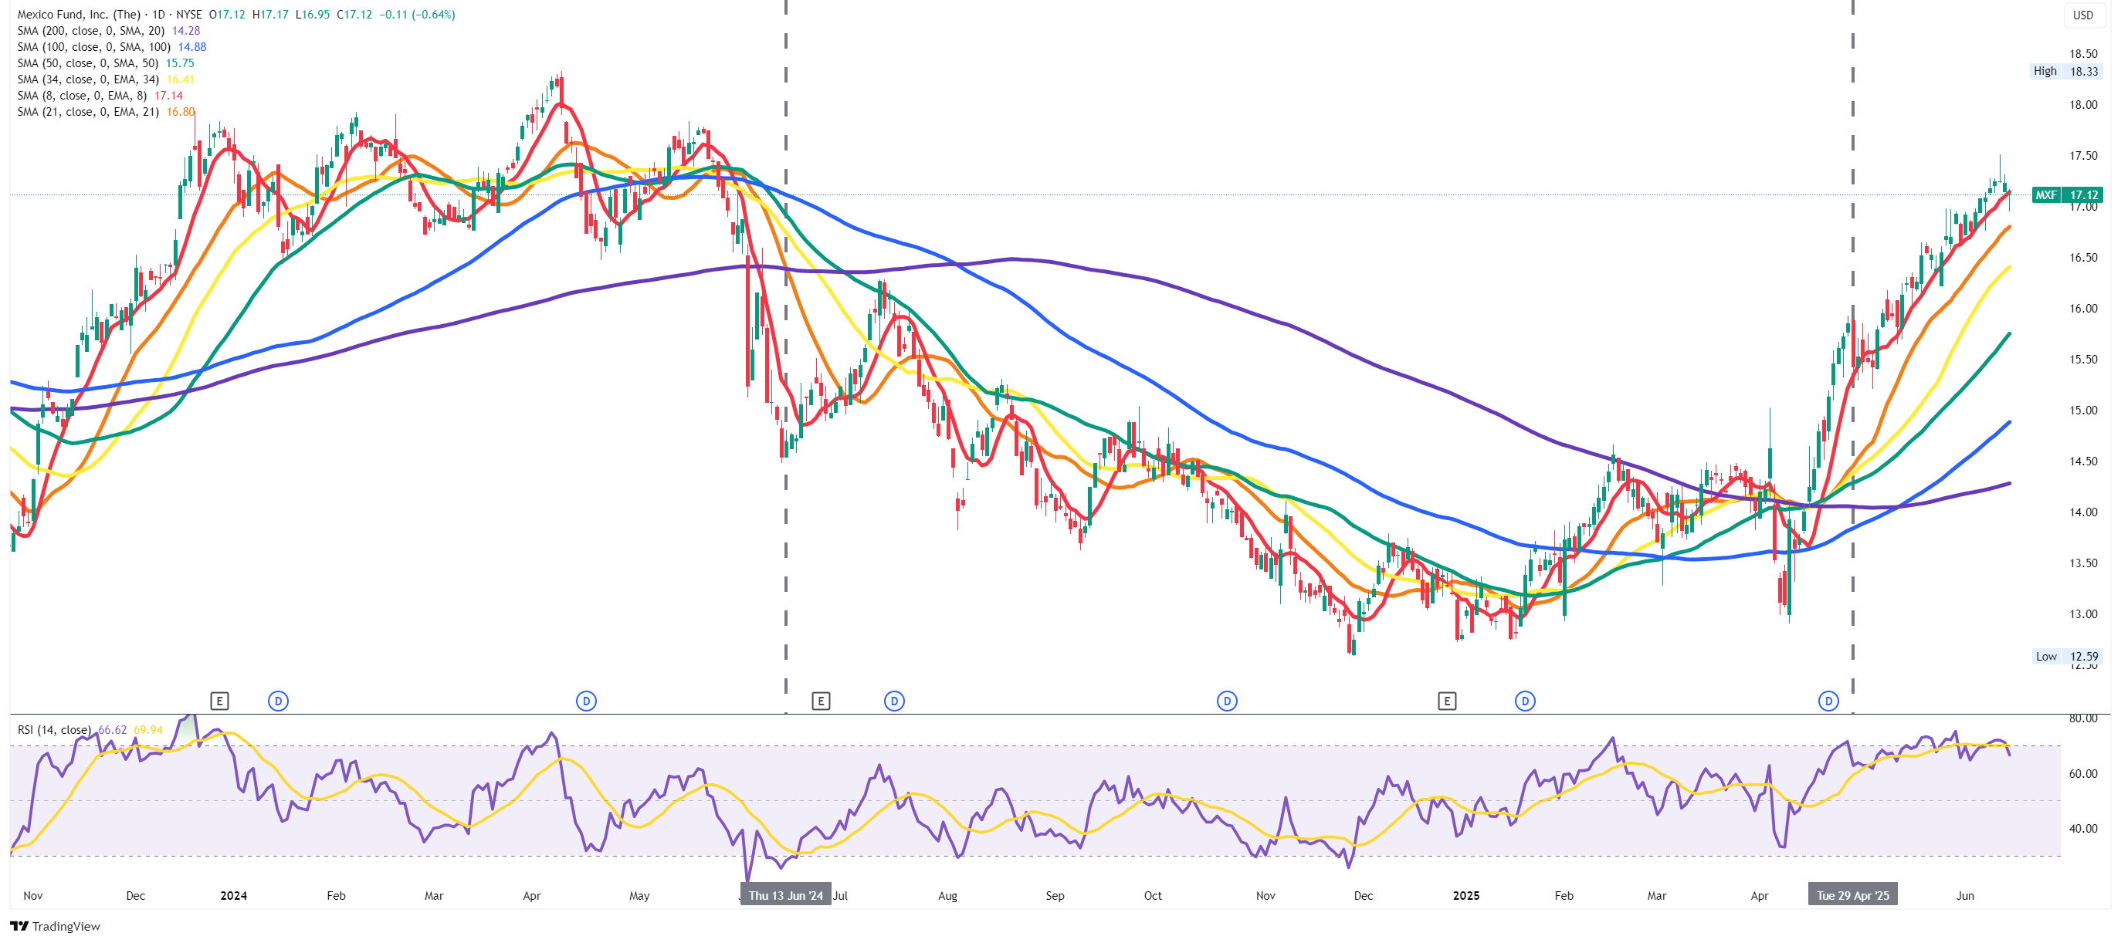This screenshot has width=2121, height=943.
Task: Click the Tue 29 Apr '25 date label
Action: pos(1852,895)
